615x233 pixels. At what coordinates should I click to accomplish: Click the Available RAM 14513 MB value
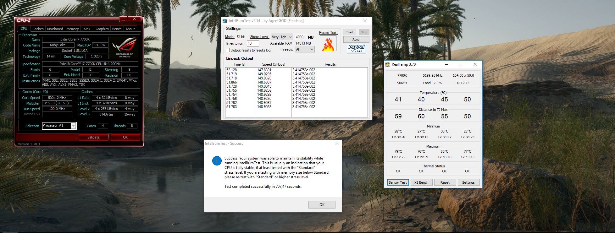(303, 43)
